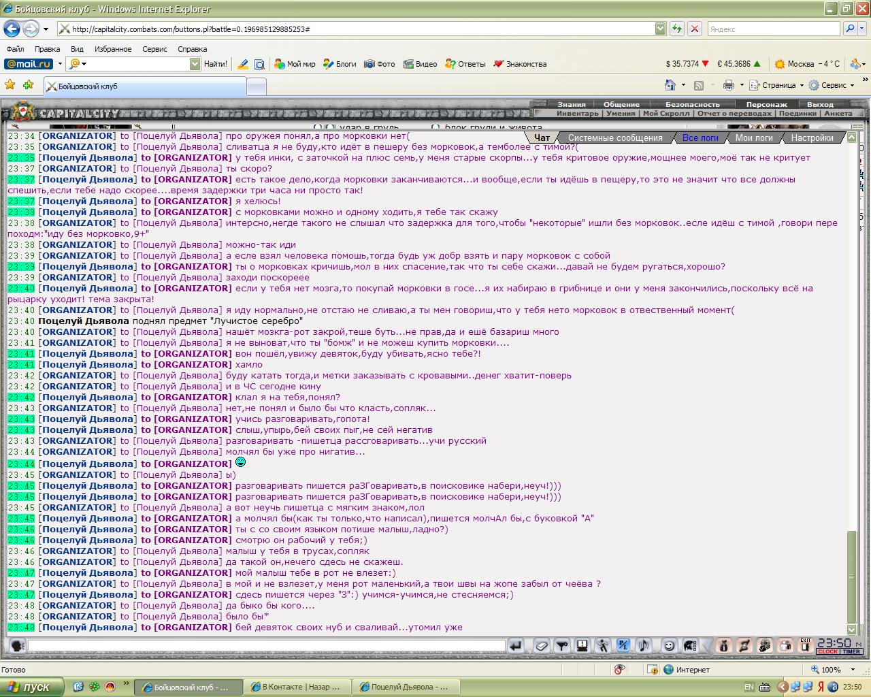This screenshot has width=871, height=697.
Task: Click the Add to Favorites star-plus icon
Action: pyautogui.click(x=28, y=85)
